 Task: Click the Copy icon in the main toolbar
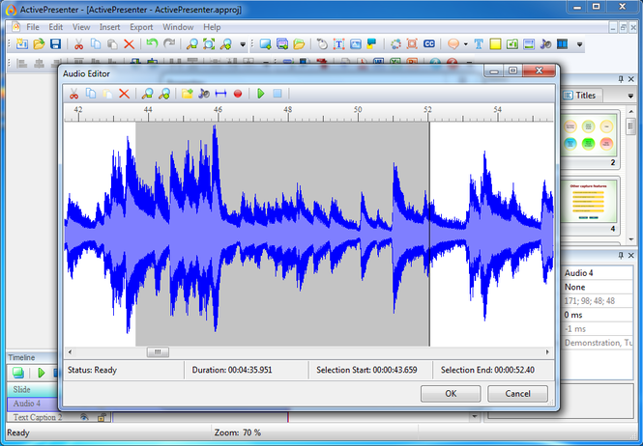[x=96, y=43]
